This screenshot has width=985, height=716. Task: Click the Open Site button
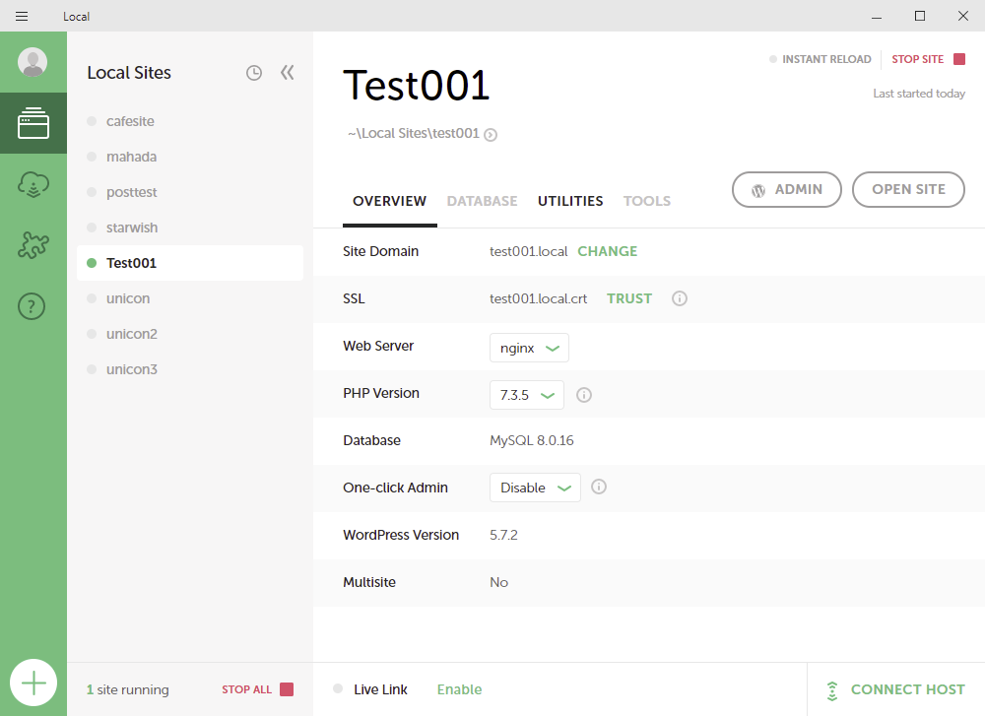908,190
